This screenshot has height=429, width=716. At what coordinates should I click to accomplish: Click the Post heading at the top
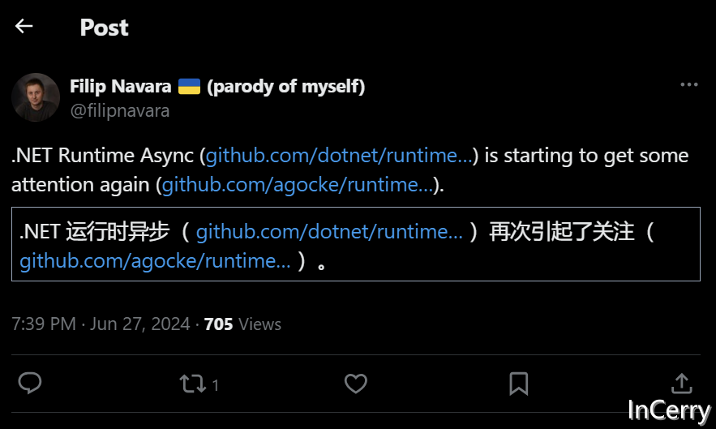coord(104,28)
